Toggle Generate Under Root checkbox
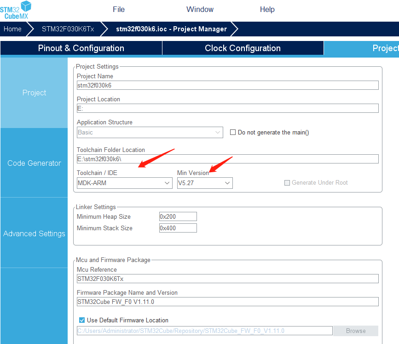 click(x=287, y=183)
